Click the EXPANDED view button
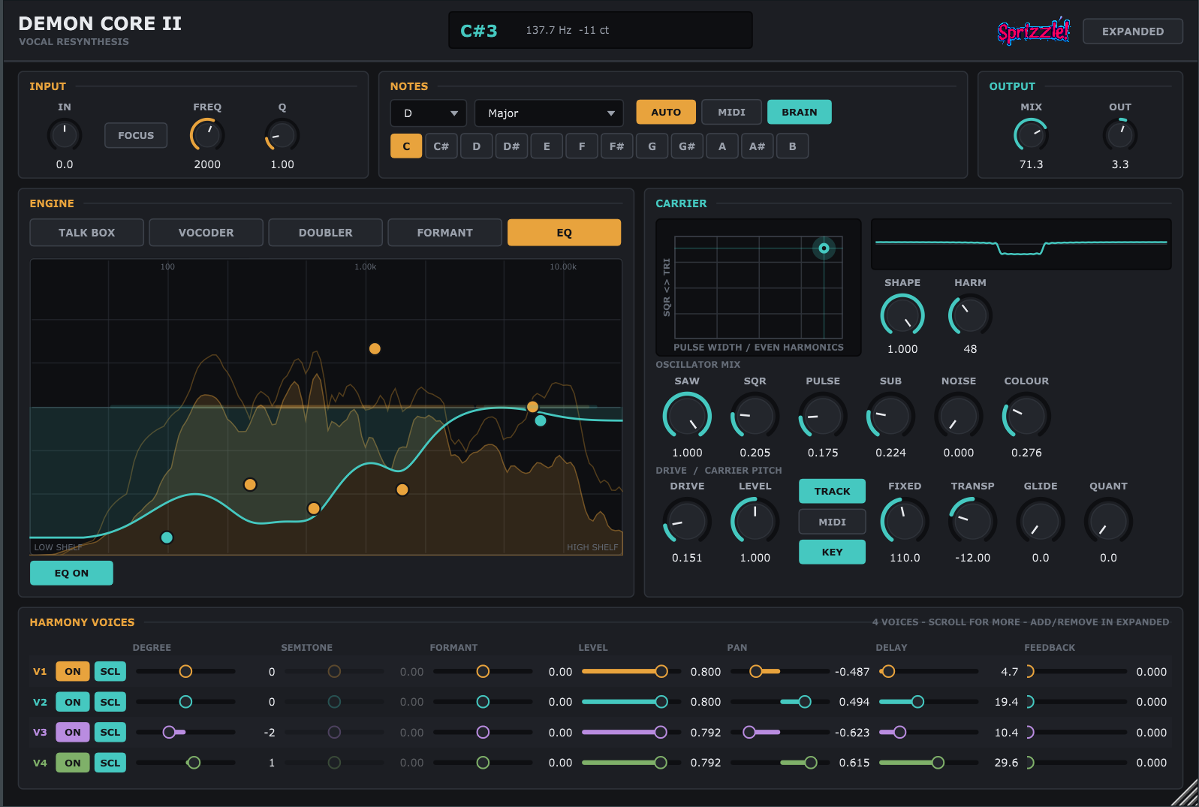This screenshot has width=1199, height=807. [1133, 32]
